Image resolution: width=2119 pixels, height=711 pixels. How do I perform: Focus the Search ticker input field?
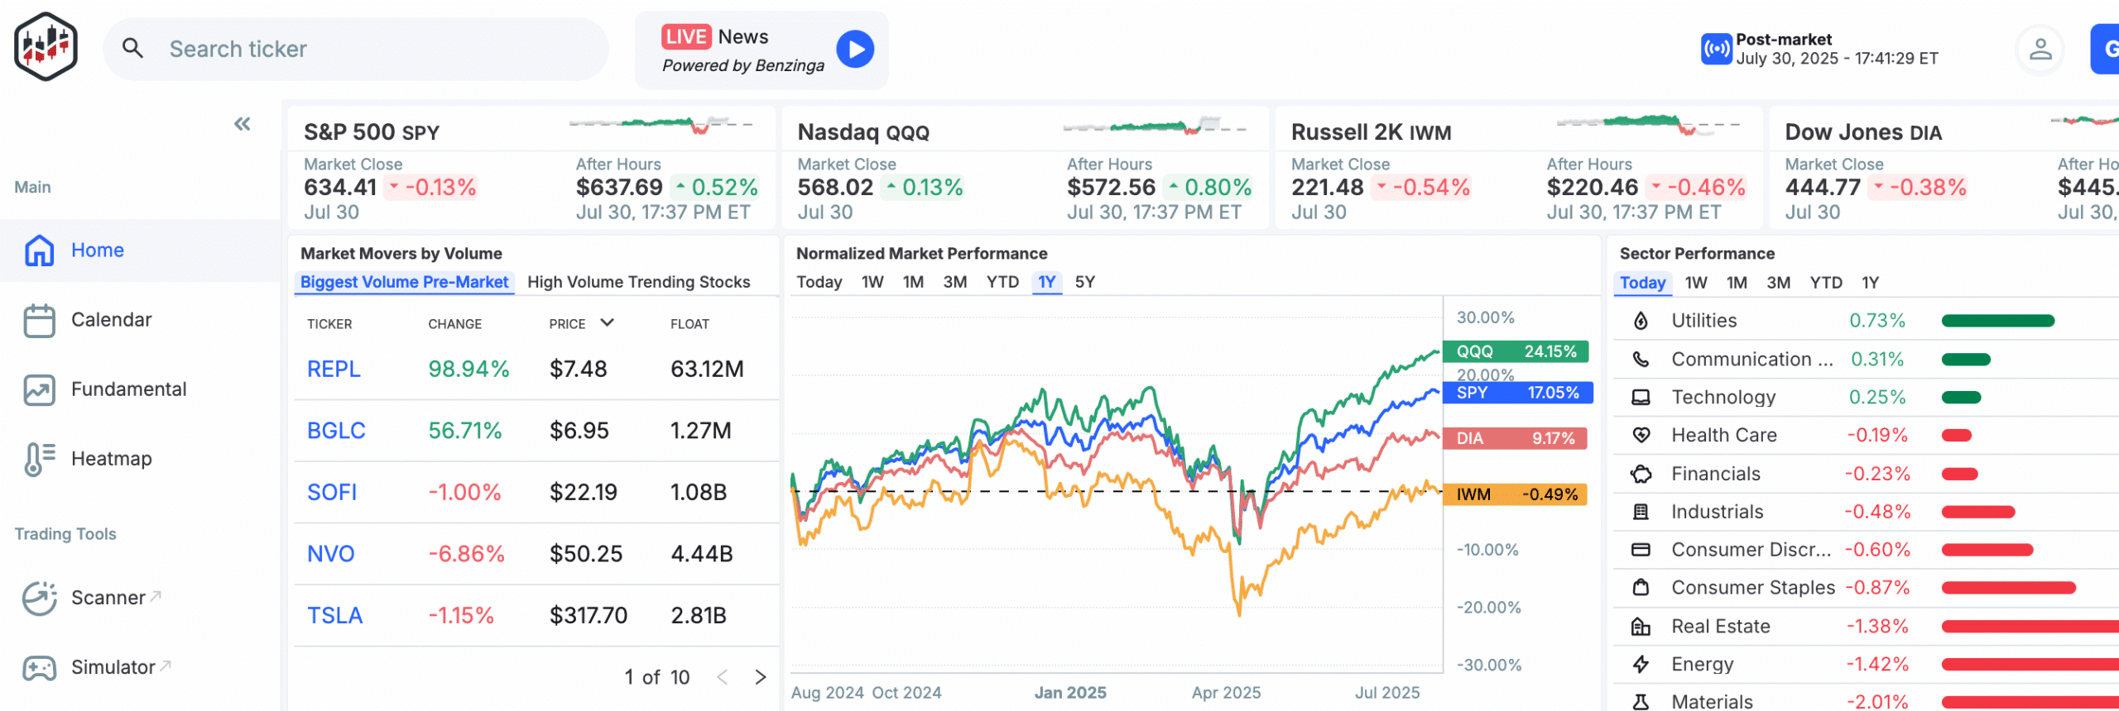[356, 50]
